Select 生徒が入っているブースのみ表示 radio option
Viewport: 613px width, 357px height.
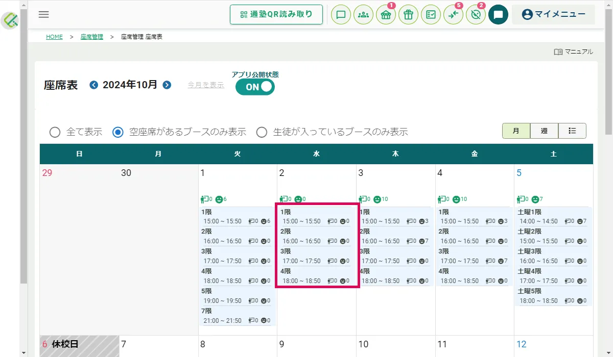coord(262,132)
